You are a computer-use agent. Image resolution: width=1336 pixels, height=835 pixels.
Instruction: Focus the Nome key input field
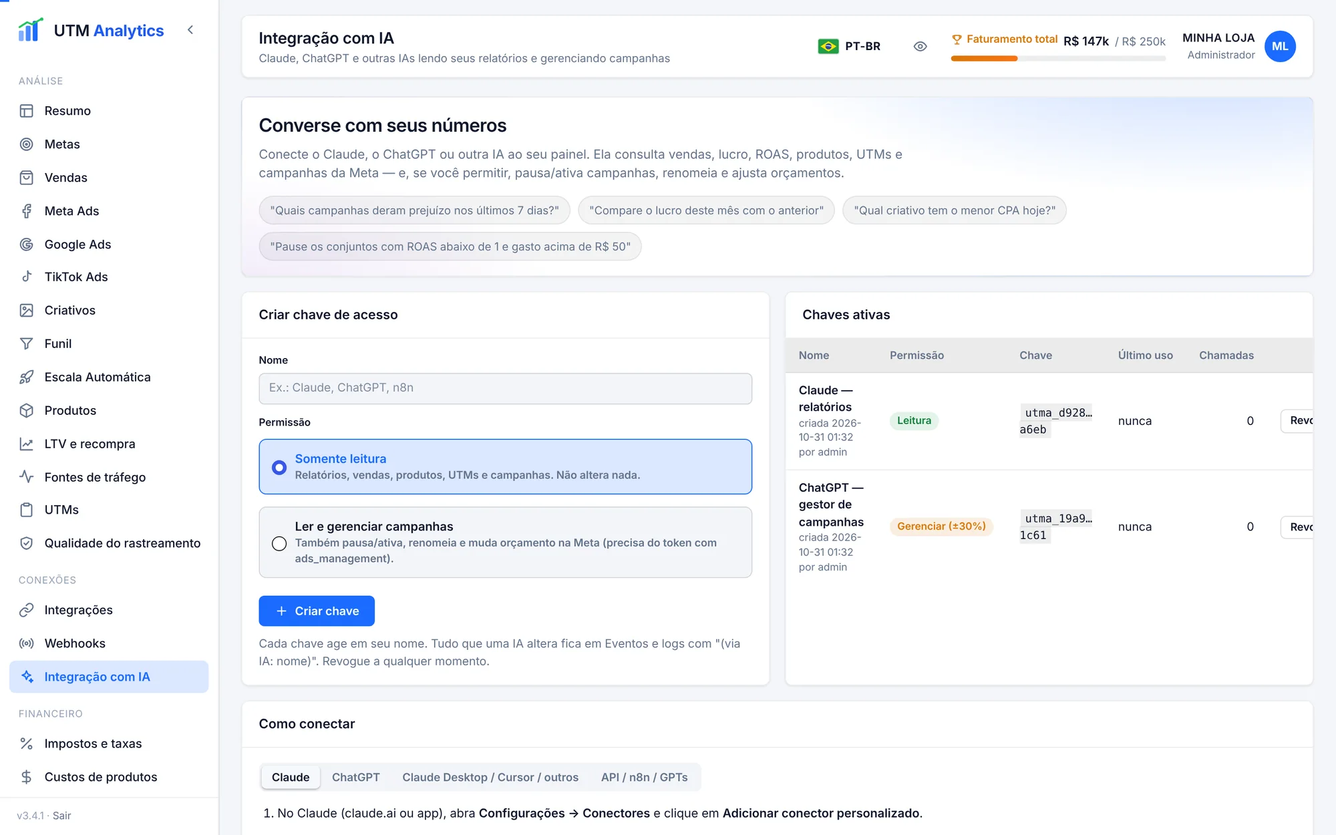(x=505, y=388)
